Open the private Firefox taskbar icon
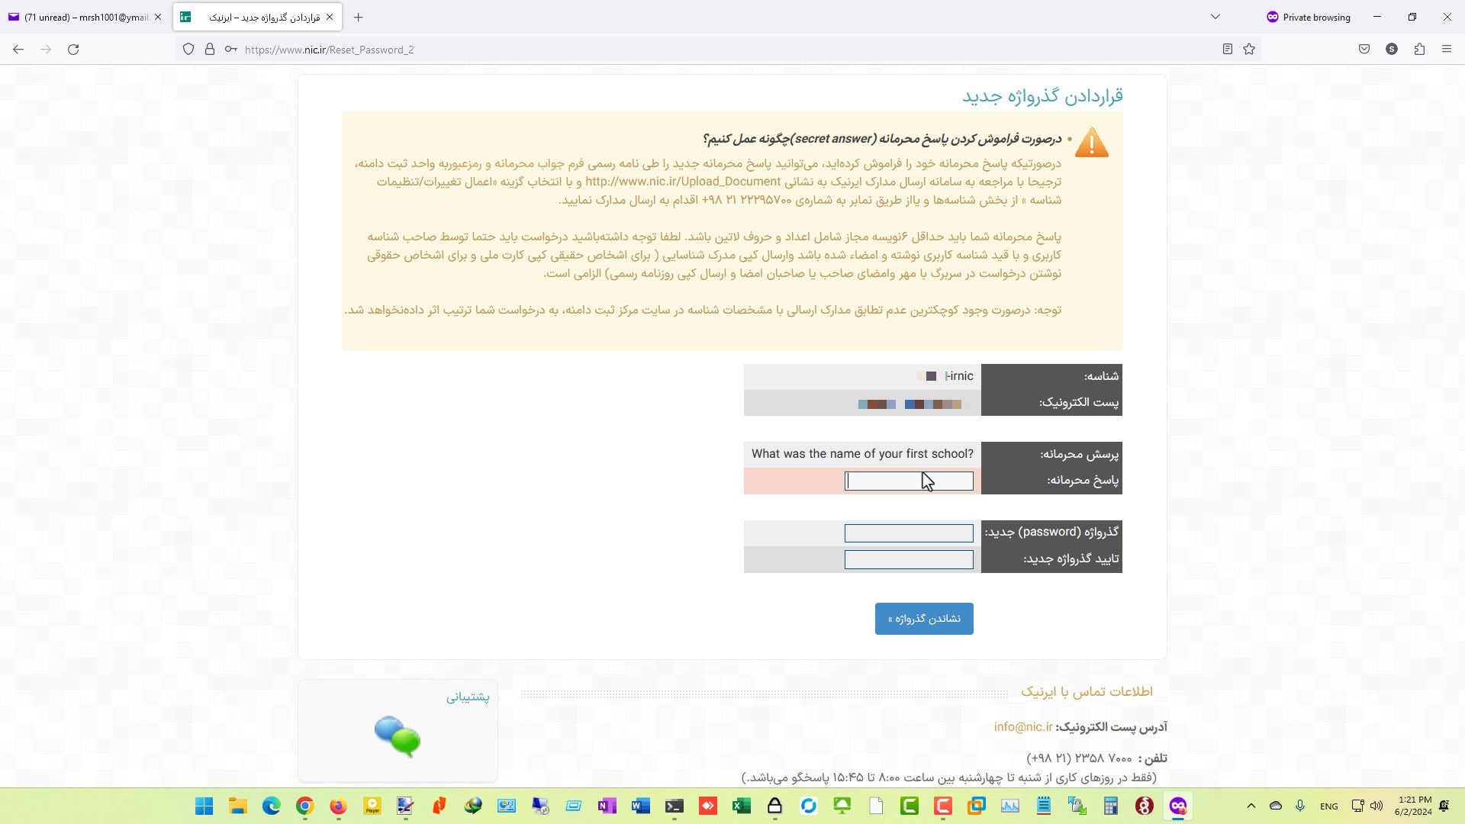The image size is (1465, 824). pyautogui.click(x=1177, y=806)
